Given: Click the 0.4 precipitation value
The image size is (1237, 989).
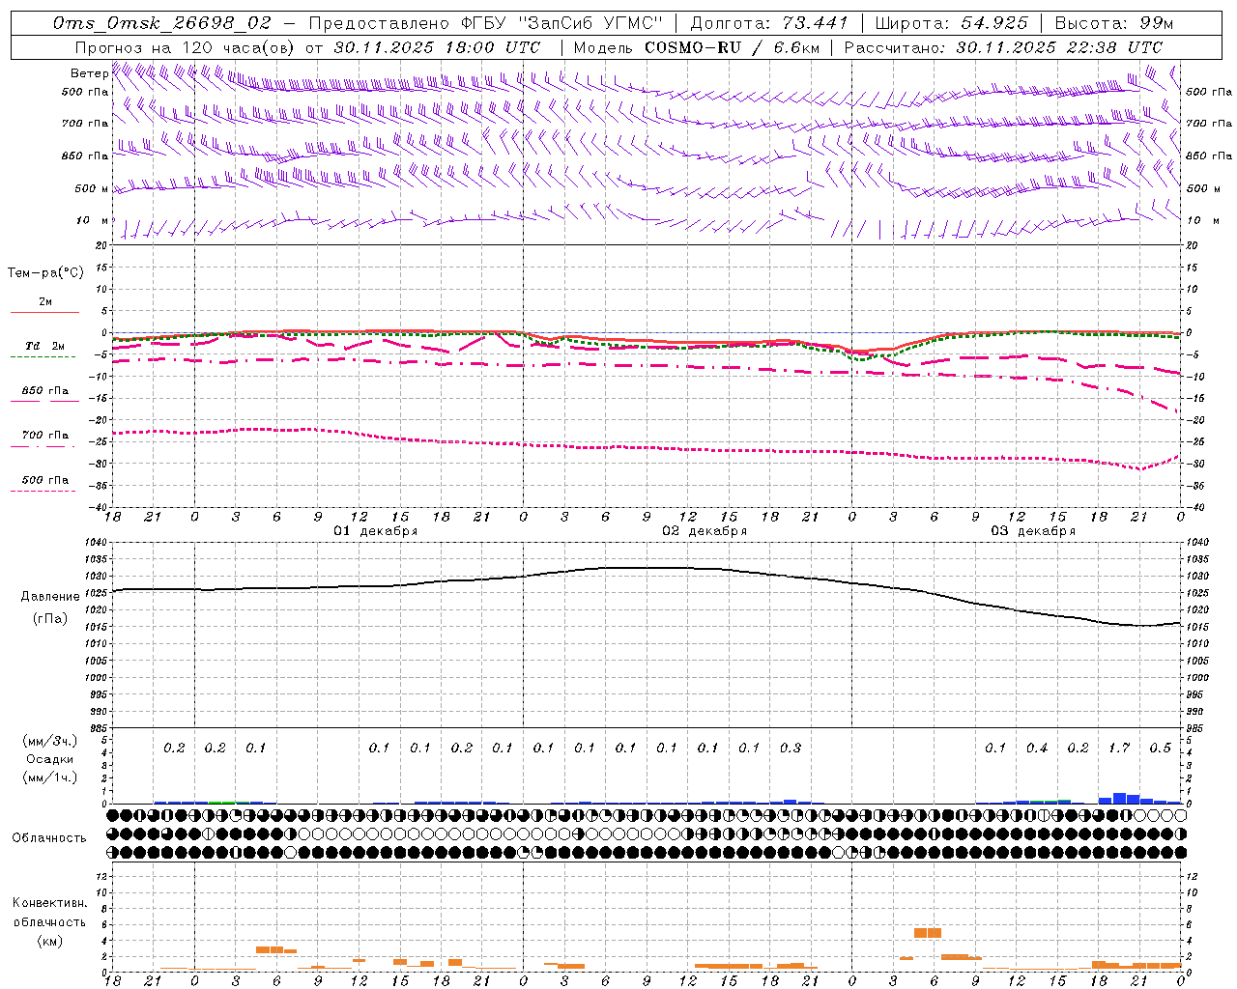Looking at the screenshot, I should tap(1037, 748).
